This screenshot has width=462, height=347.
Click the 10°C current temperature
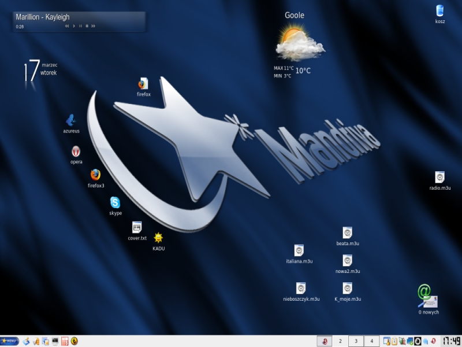[x=303, y=71]
